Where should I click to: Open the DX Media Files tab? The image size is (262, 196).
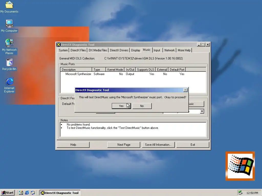pos(98,50)
